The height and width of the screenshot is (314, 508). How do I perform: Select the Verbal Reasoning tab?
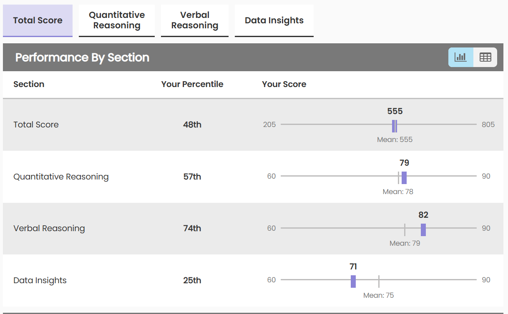click(195, 20)
